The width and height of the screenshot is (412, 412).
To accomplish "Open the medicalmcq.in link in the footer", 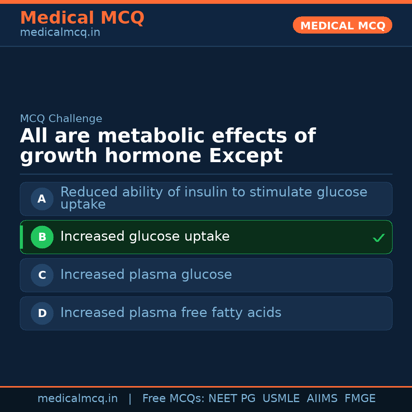I will click(x=77, y=399).
